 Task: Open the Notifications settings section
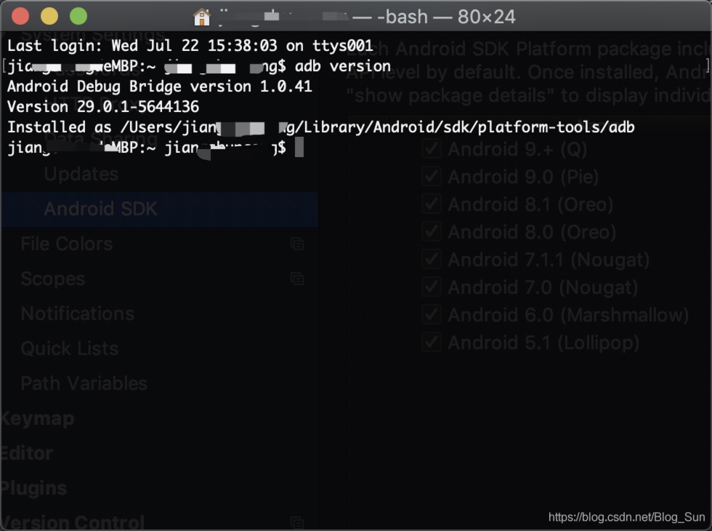pyautogui.click(x=76, y=314)
